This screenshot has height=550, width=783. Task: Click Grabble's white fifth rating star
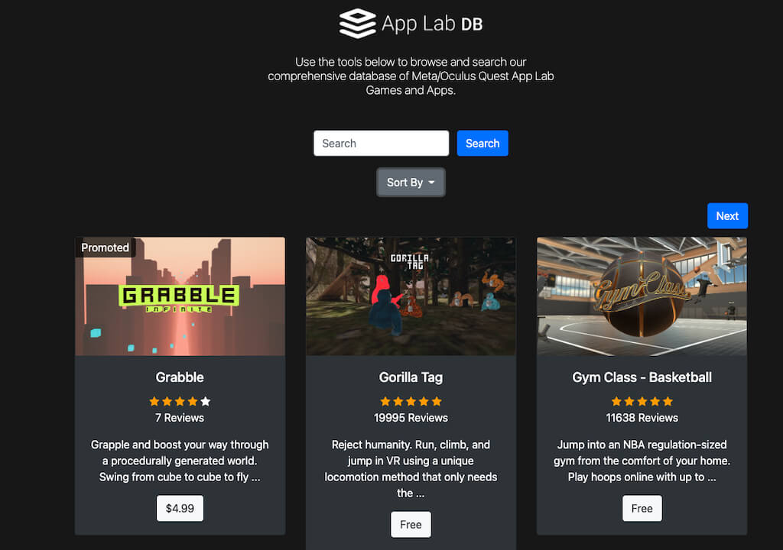point(206,401)
